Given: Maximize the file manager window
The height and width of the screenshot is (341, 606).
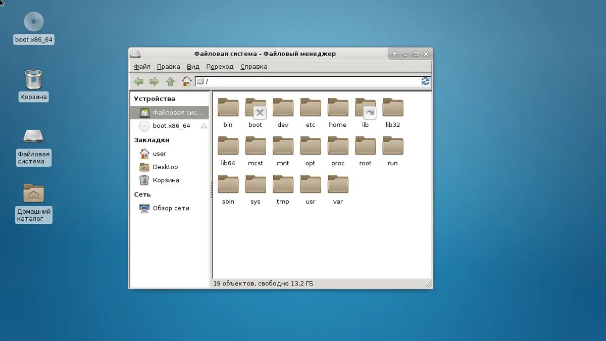Looking at the screenshot, I should click(x=416, y=54).
